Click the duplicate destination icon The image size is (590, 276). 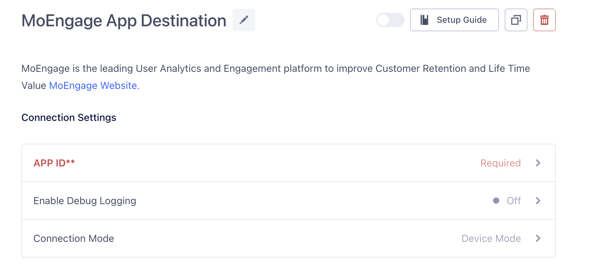coord(516,20)
